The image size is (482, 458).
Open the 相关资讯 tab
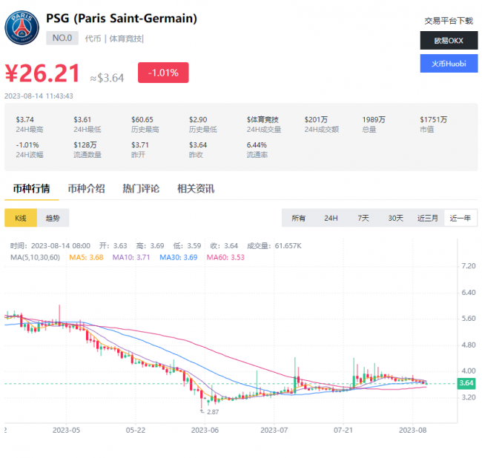[196, 188]
